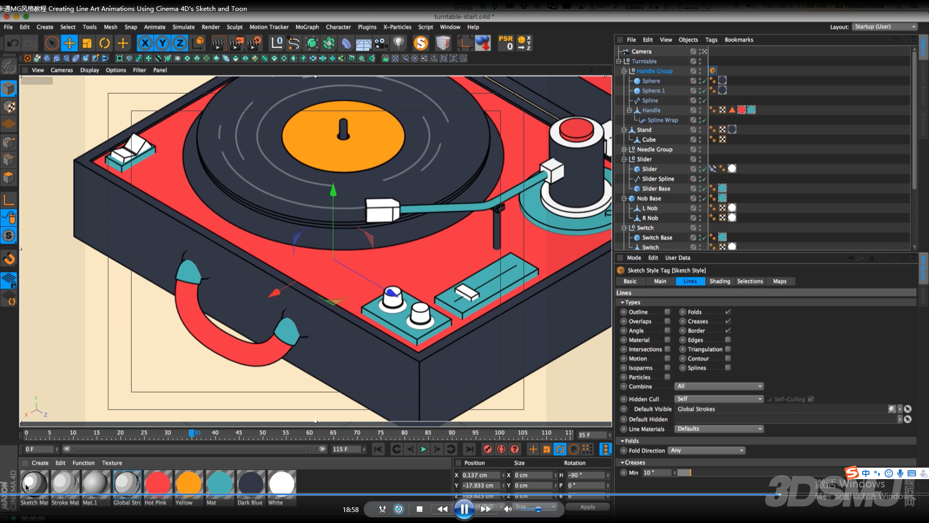Screen dimensions: 929x523
Task: Click the video player volume icon
Action: click(x=508, y=509)
